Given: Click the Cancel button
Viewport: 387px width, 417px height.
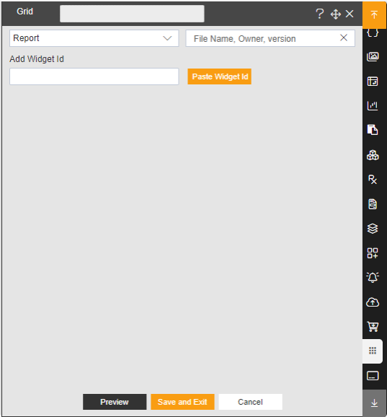Looking at the screenshot, I should point(250,402).
